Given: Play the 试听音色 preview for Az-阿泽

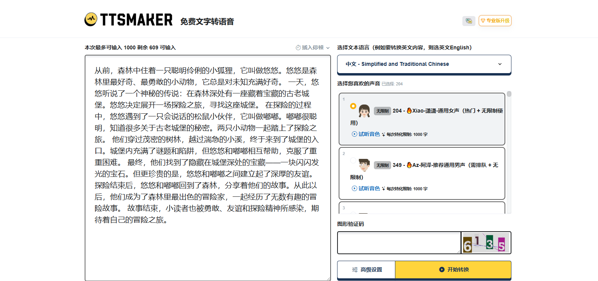Looking at the screenshot, I should click(366, 188).
